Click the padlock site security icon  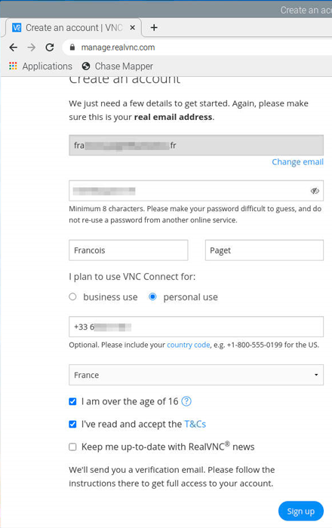72,48
